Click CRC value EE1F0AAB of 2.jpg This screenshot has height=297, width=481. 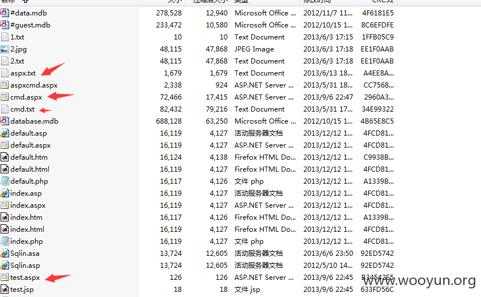[377, 49]
